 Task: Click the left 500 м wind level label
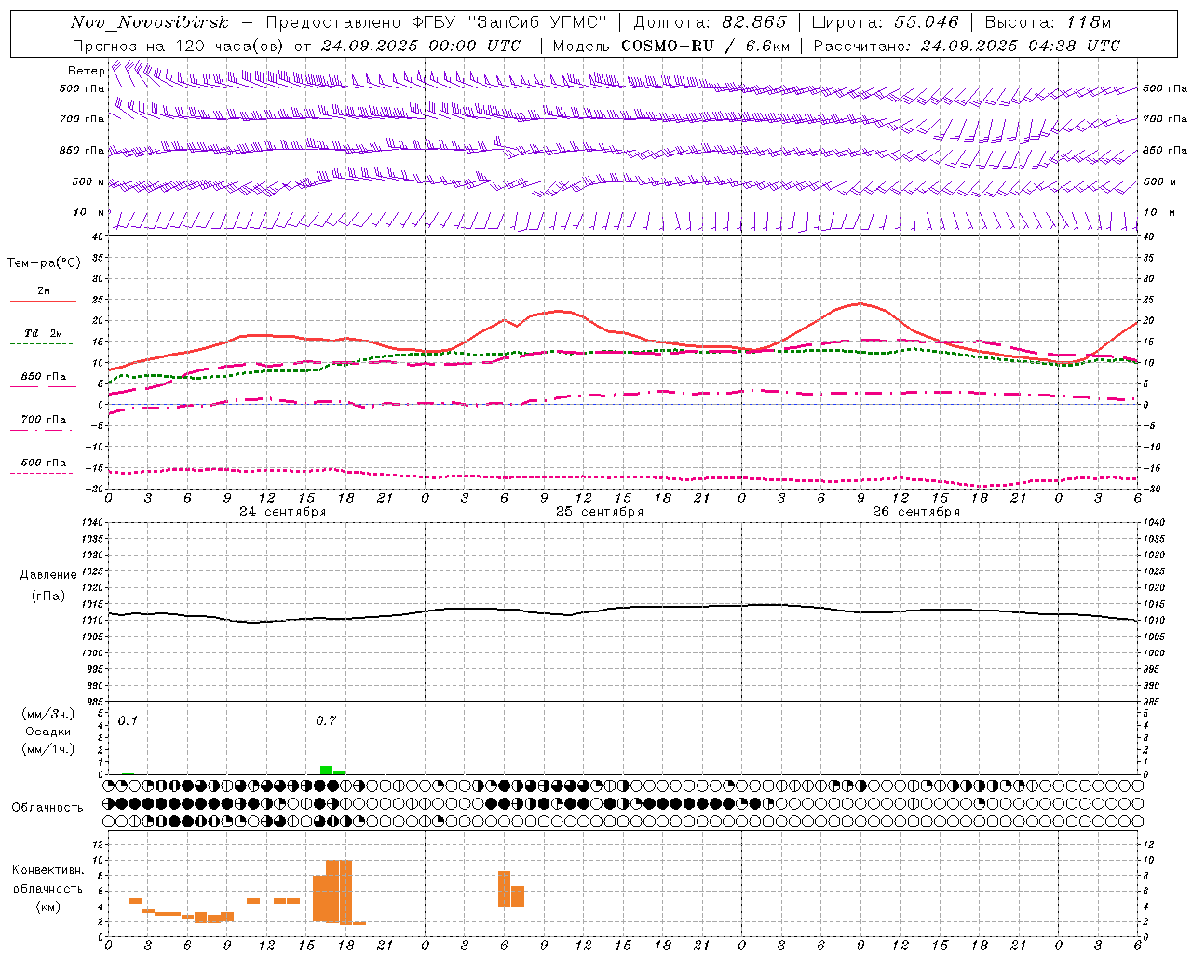coord(88,181)
